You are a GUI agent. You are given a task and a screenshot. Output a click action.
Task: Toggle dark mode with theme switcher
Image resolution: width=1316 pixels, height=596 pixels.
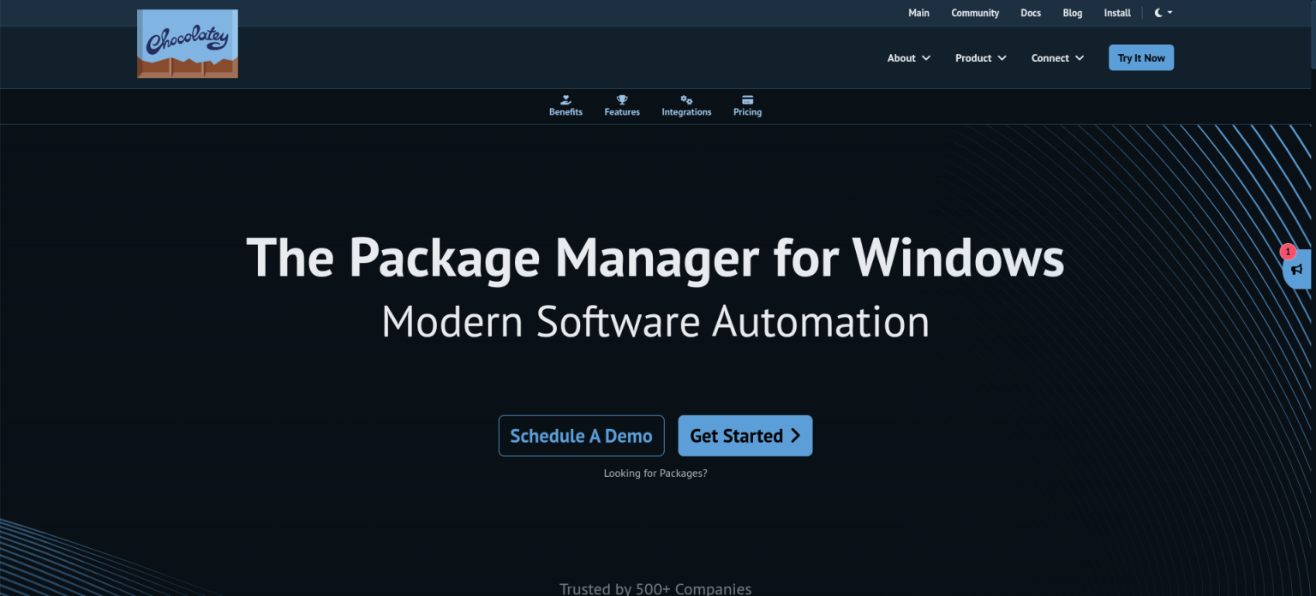tap(1157, 13)
